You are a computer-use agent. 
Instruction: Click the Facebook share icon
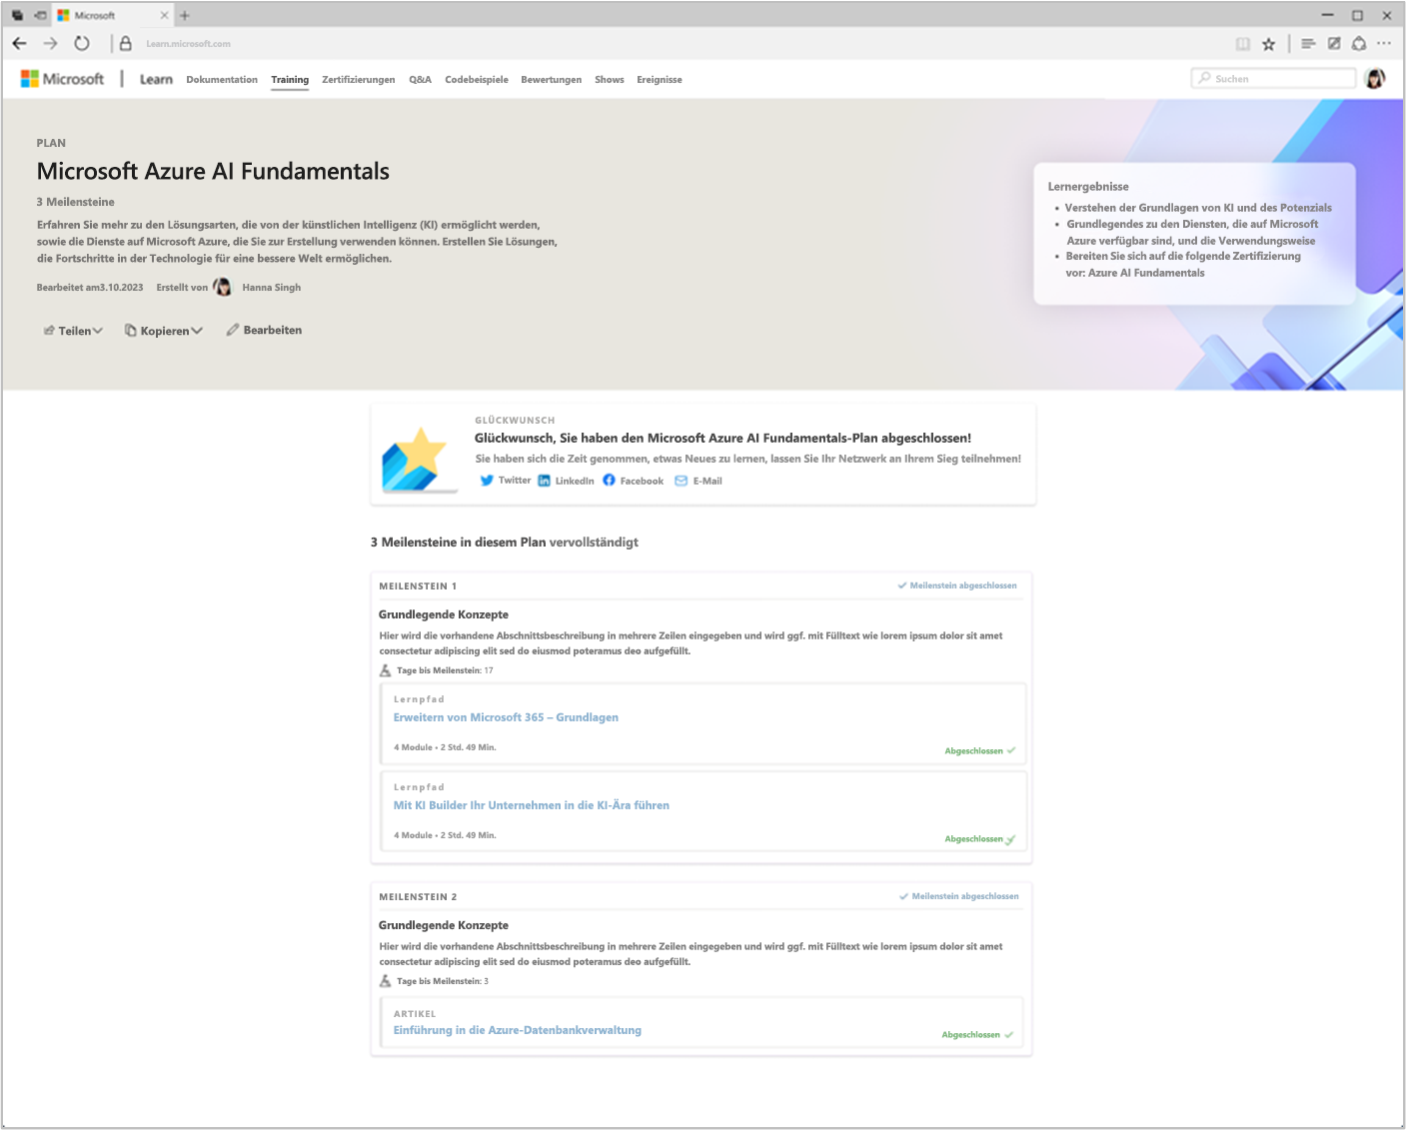pos(609,481)
